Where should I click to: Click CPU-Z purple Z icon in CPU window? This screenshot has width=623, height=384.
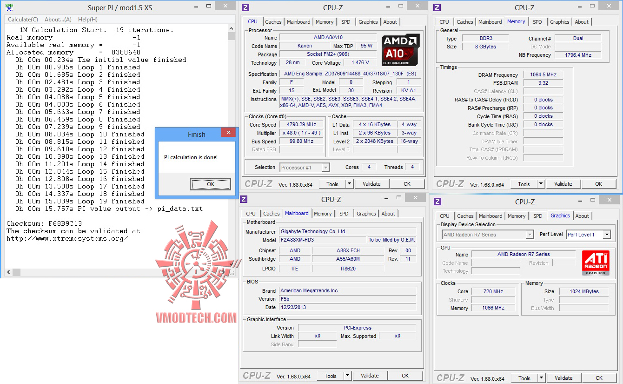tap(246, 7)
